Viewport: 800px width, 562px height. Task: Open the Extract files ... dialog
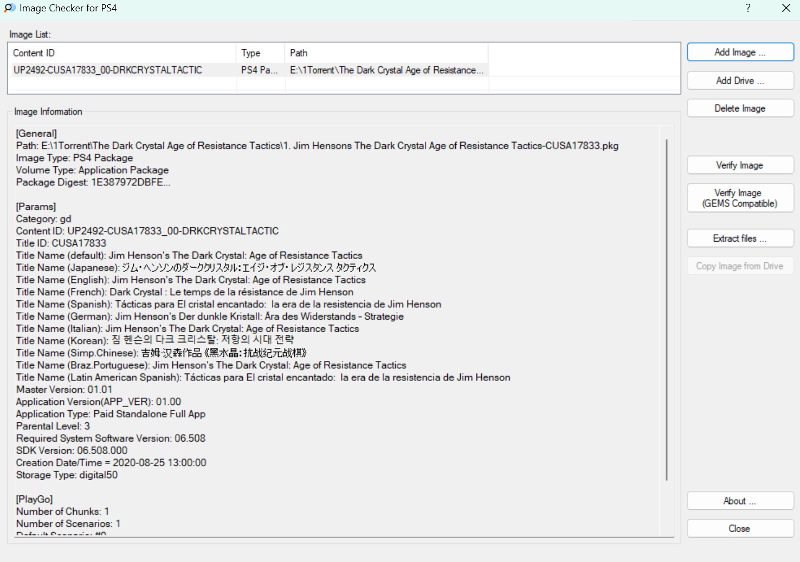tap(740, 238)
